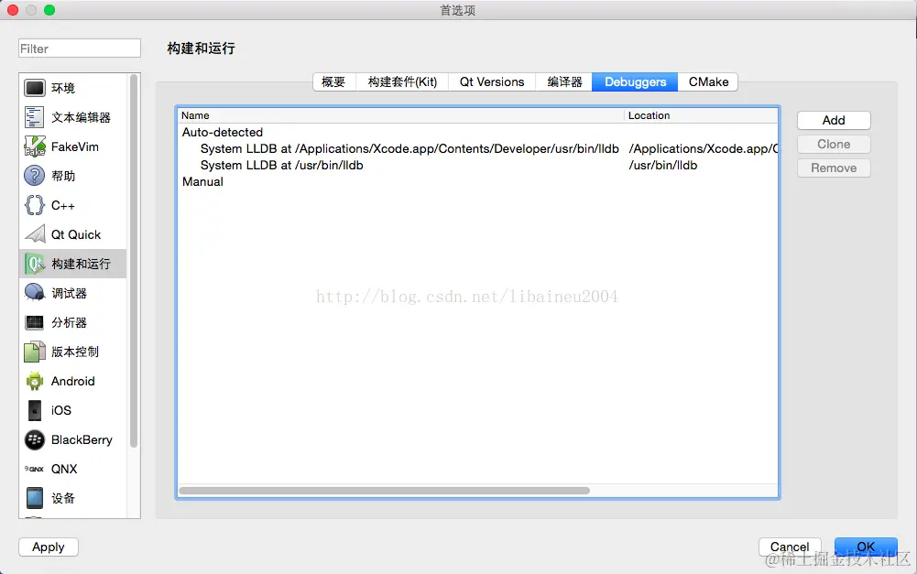917x574 pixels.
Task: Click the Location column header
Action: coord(701,115)
